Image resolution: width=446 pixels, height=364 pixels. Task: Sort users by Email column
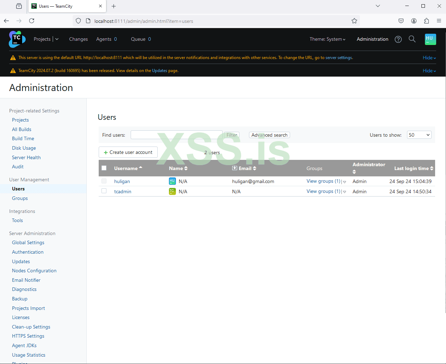click(x=247, y=168)
